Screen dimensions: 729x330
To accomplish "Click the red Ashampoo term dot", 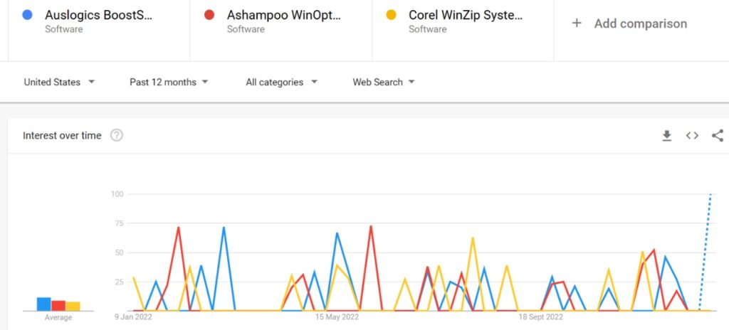I will [x=209, y=15].
